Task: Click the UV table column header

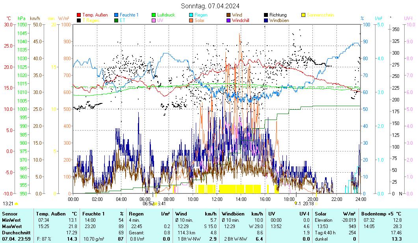Action: [272, 214]
